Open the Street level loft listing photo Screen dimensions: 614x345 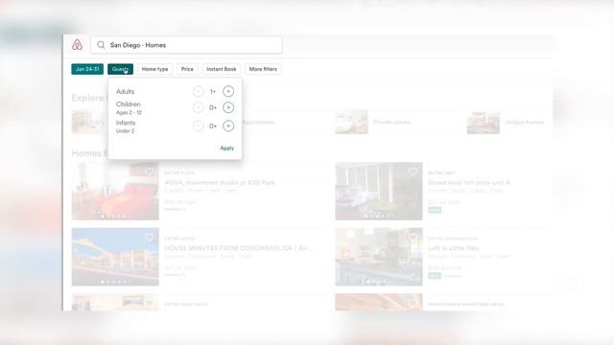click(379, 192)
